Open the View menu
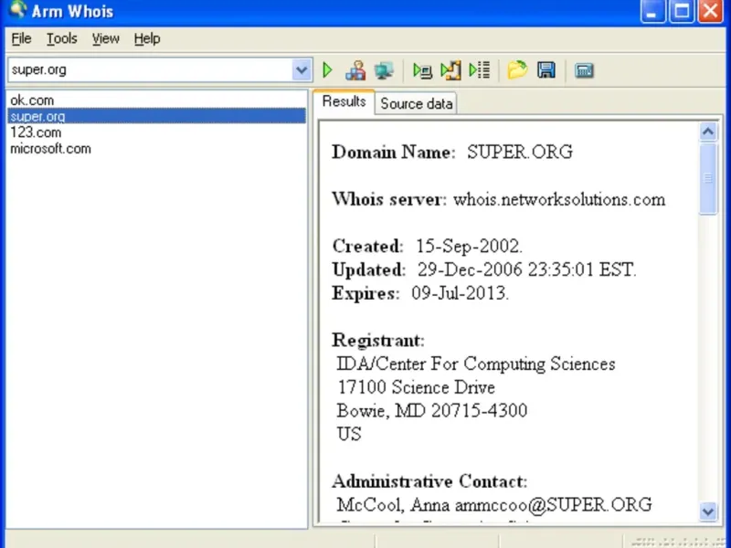This screenshot has height=548, width=731. tap(105, 38)
